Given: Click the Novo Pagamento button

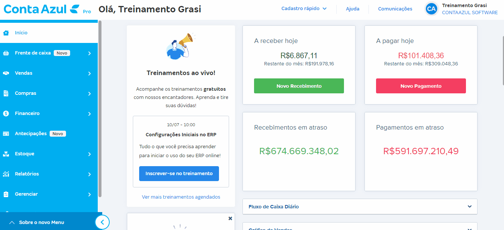Looking at the screenshot, I should pos(421,86).
